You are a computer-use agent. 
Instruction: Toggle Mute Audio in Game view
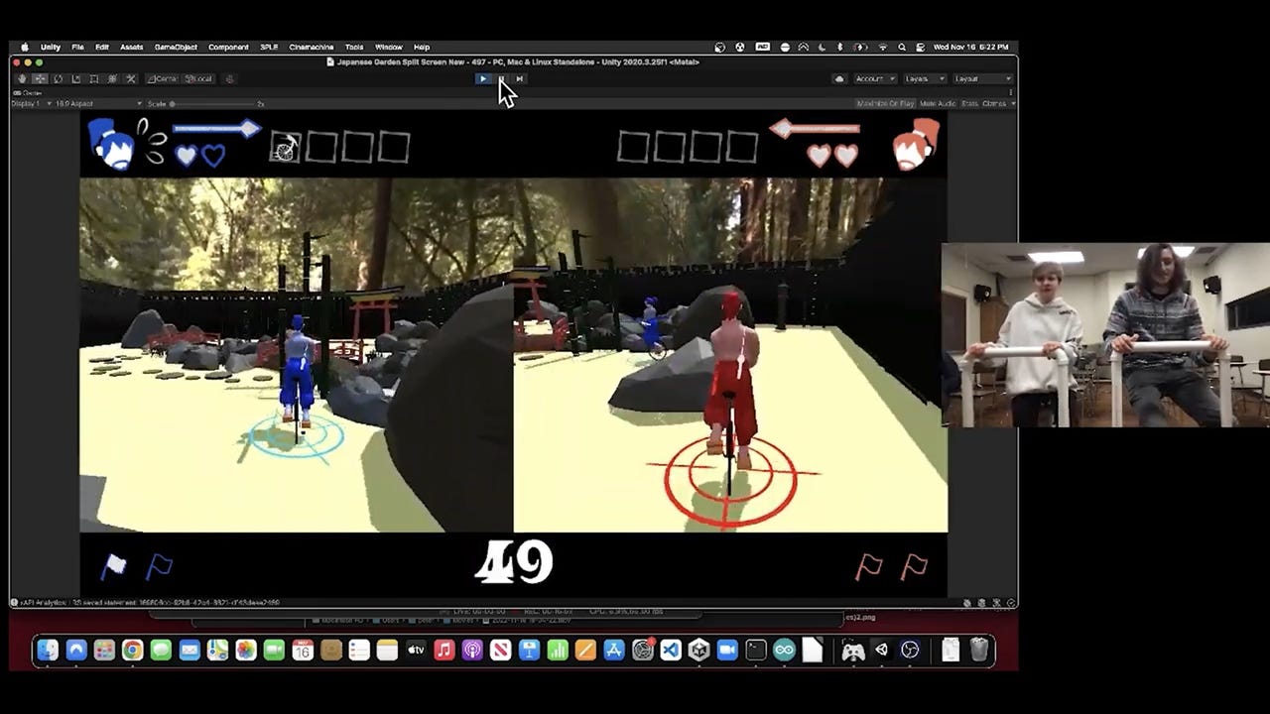click(938, 103)
